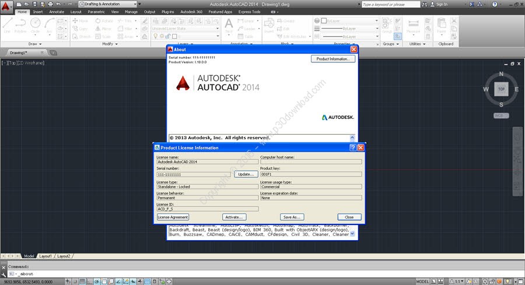Image resolution: width=525 pixels, height=285 pixels.
Task: Switch to the Insert ribbon tab
Action: 38,11
